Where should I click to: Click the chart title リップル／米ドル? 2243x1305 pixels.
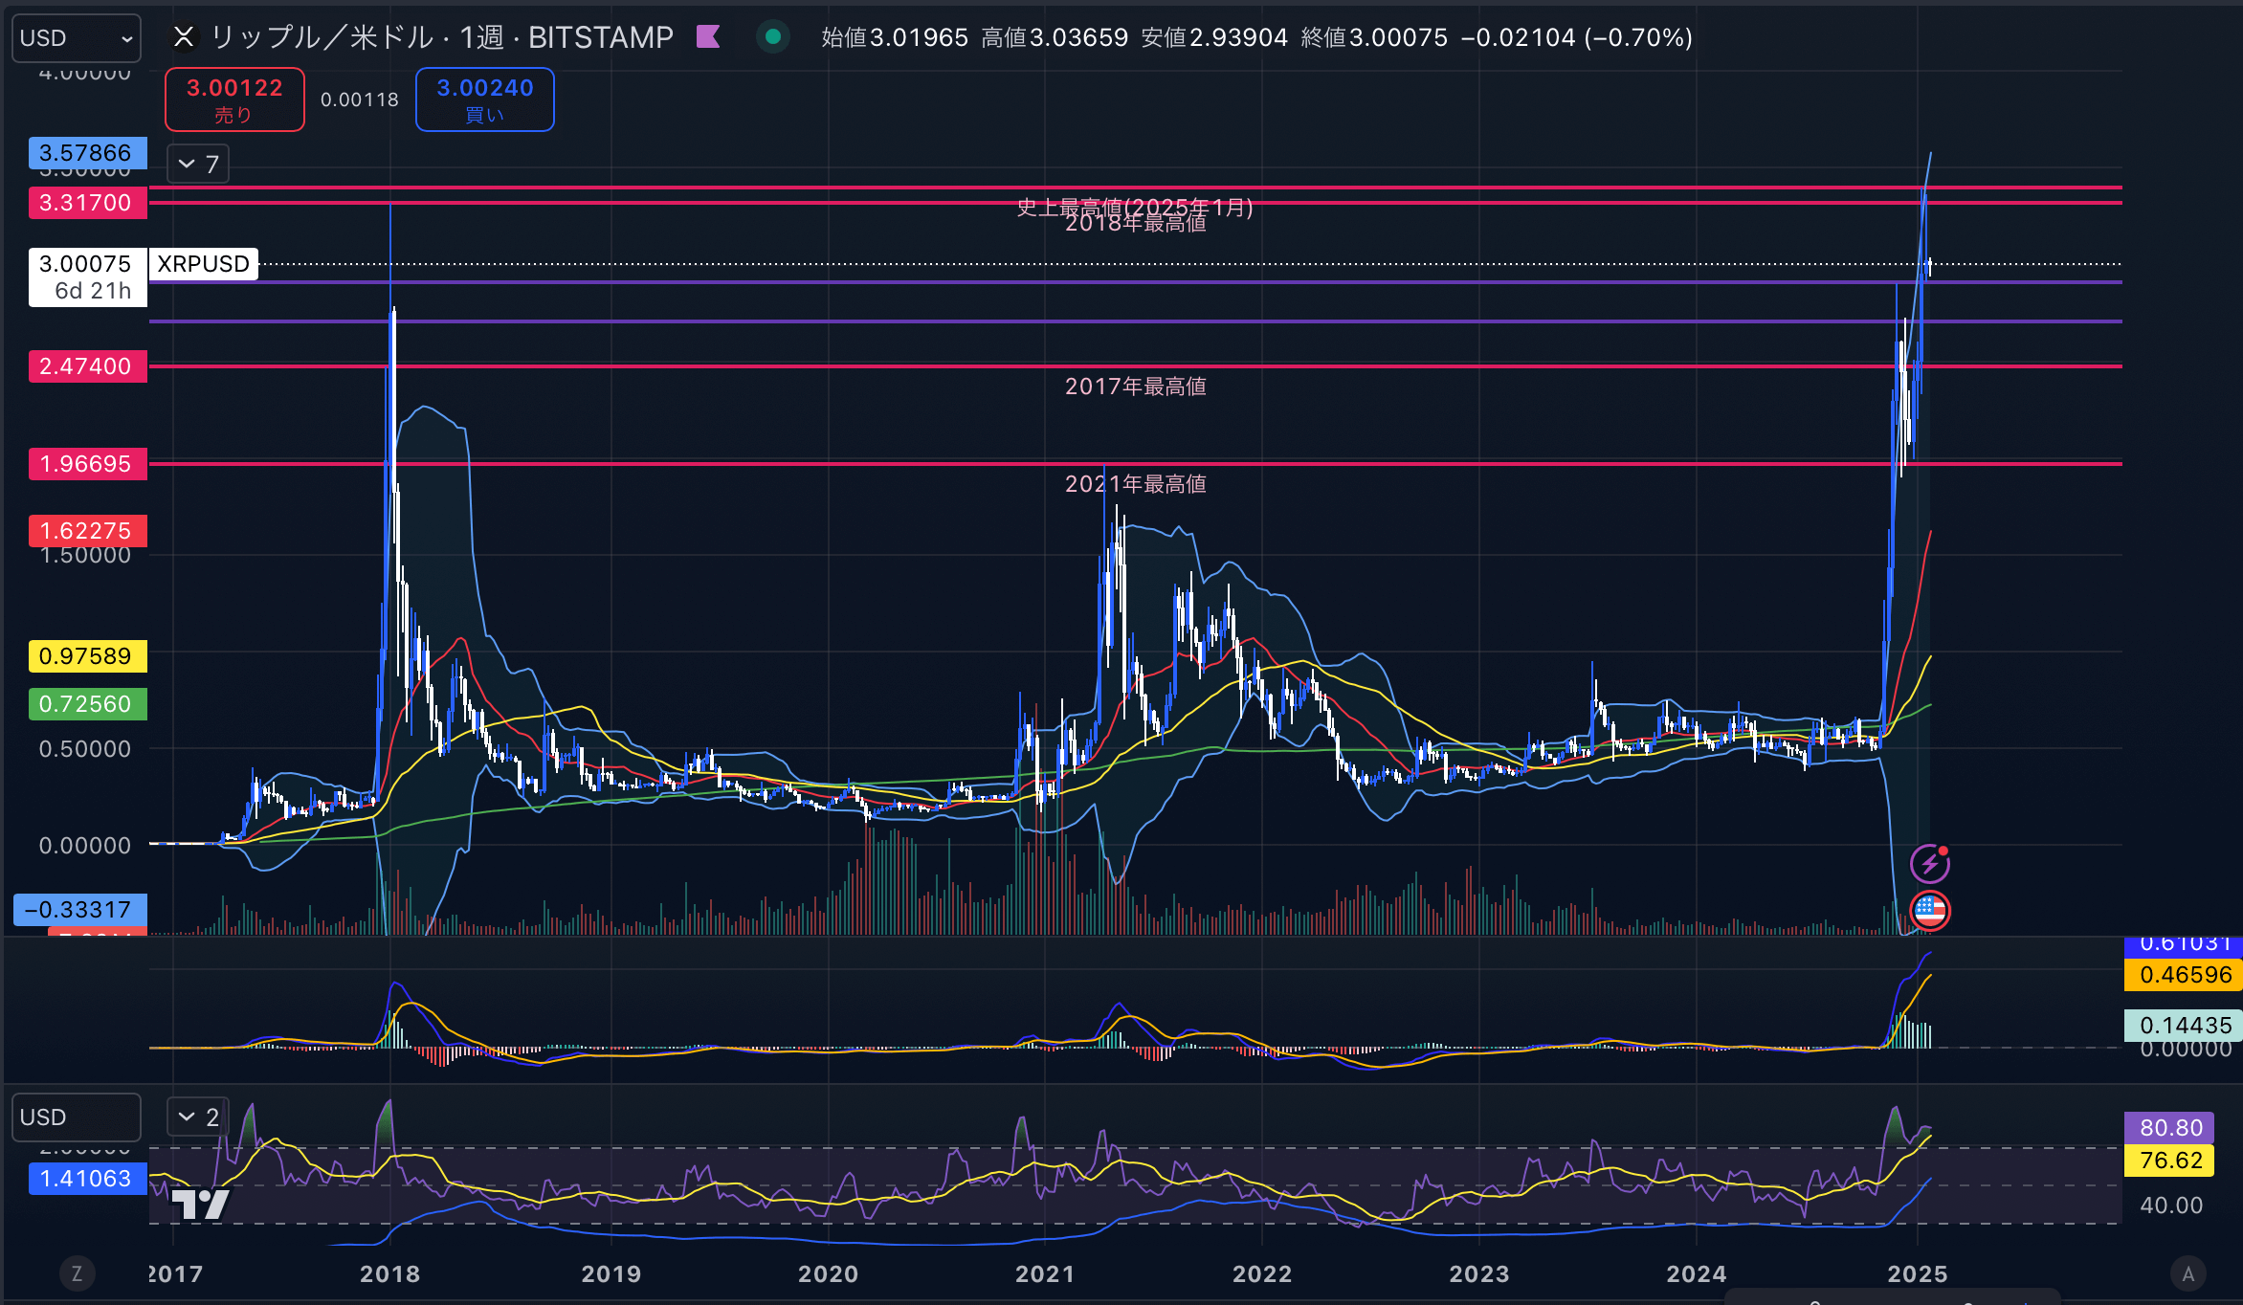click(x=322, y=37)
